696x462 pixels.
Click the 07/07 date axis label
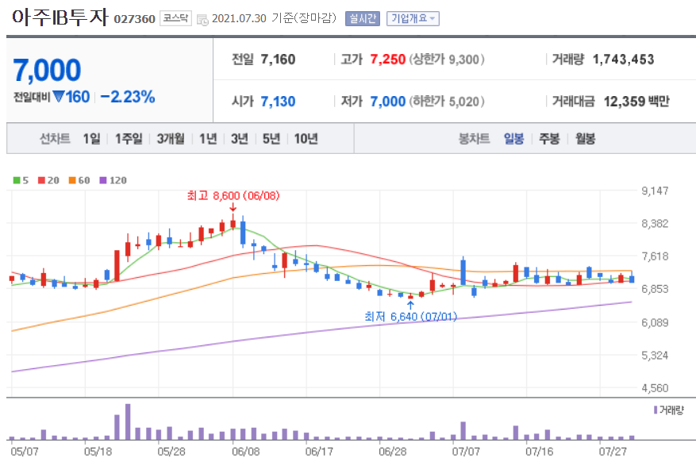466,452
